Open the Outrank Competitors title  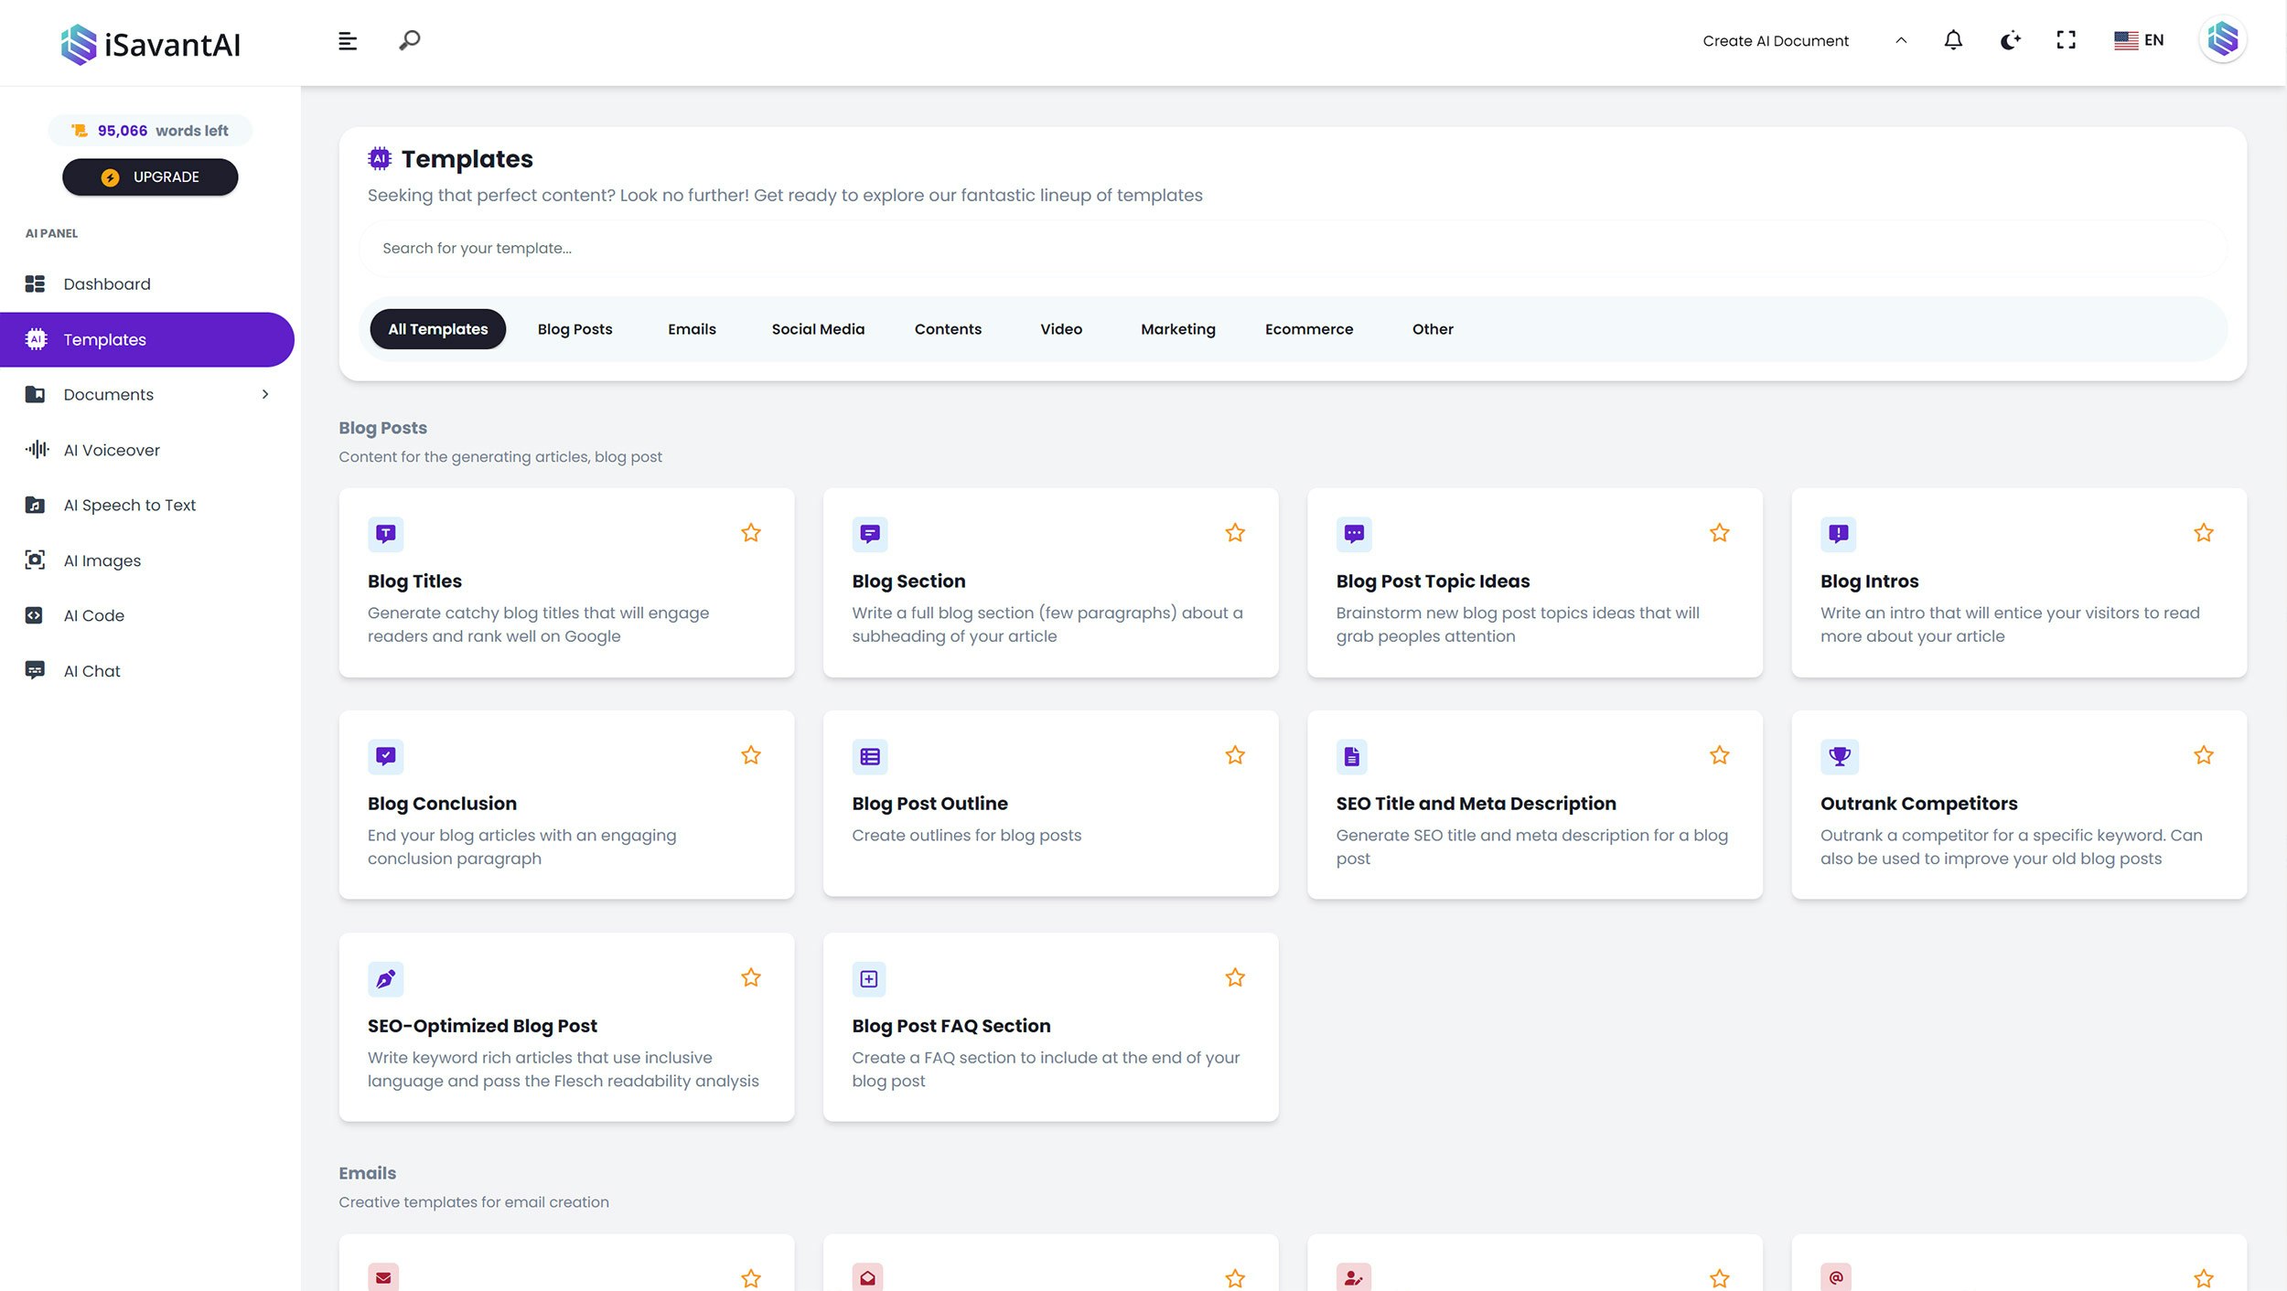[x=1918, y=804]
